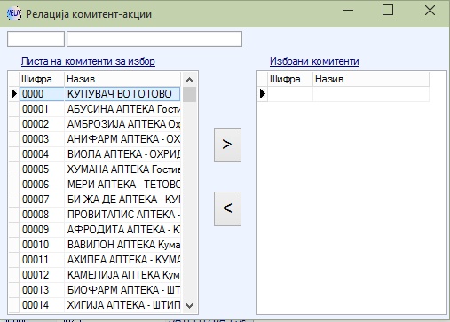Select the 'КАМЕЛИЈА АПТЕКА' row name
Screen dimensions: 450x322
click(122, 275)
